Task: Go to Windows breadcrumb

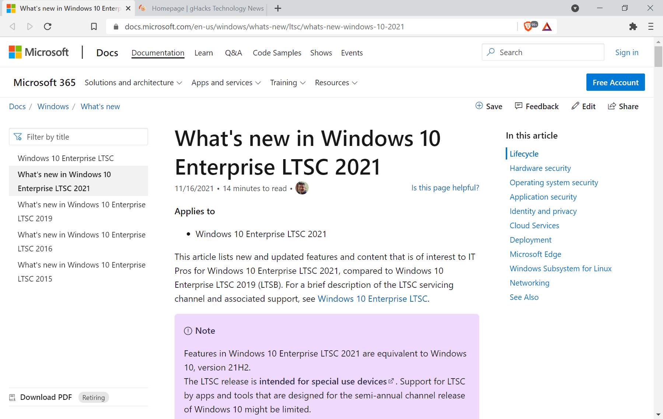Action: click(53, 106)
